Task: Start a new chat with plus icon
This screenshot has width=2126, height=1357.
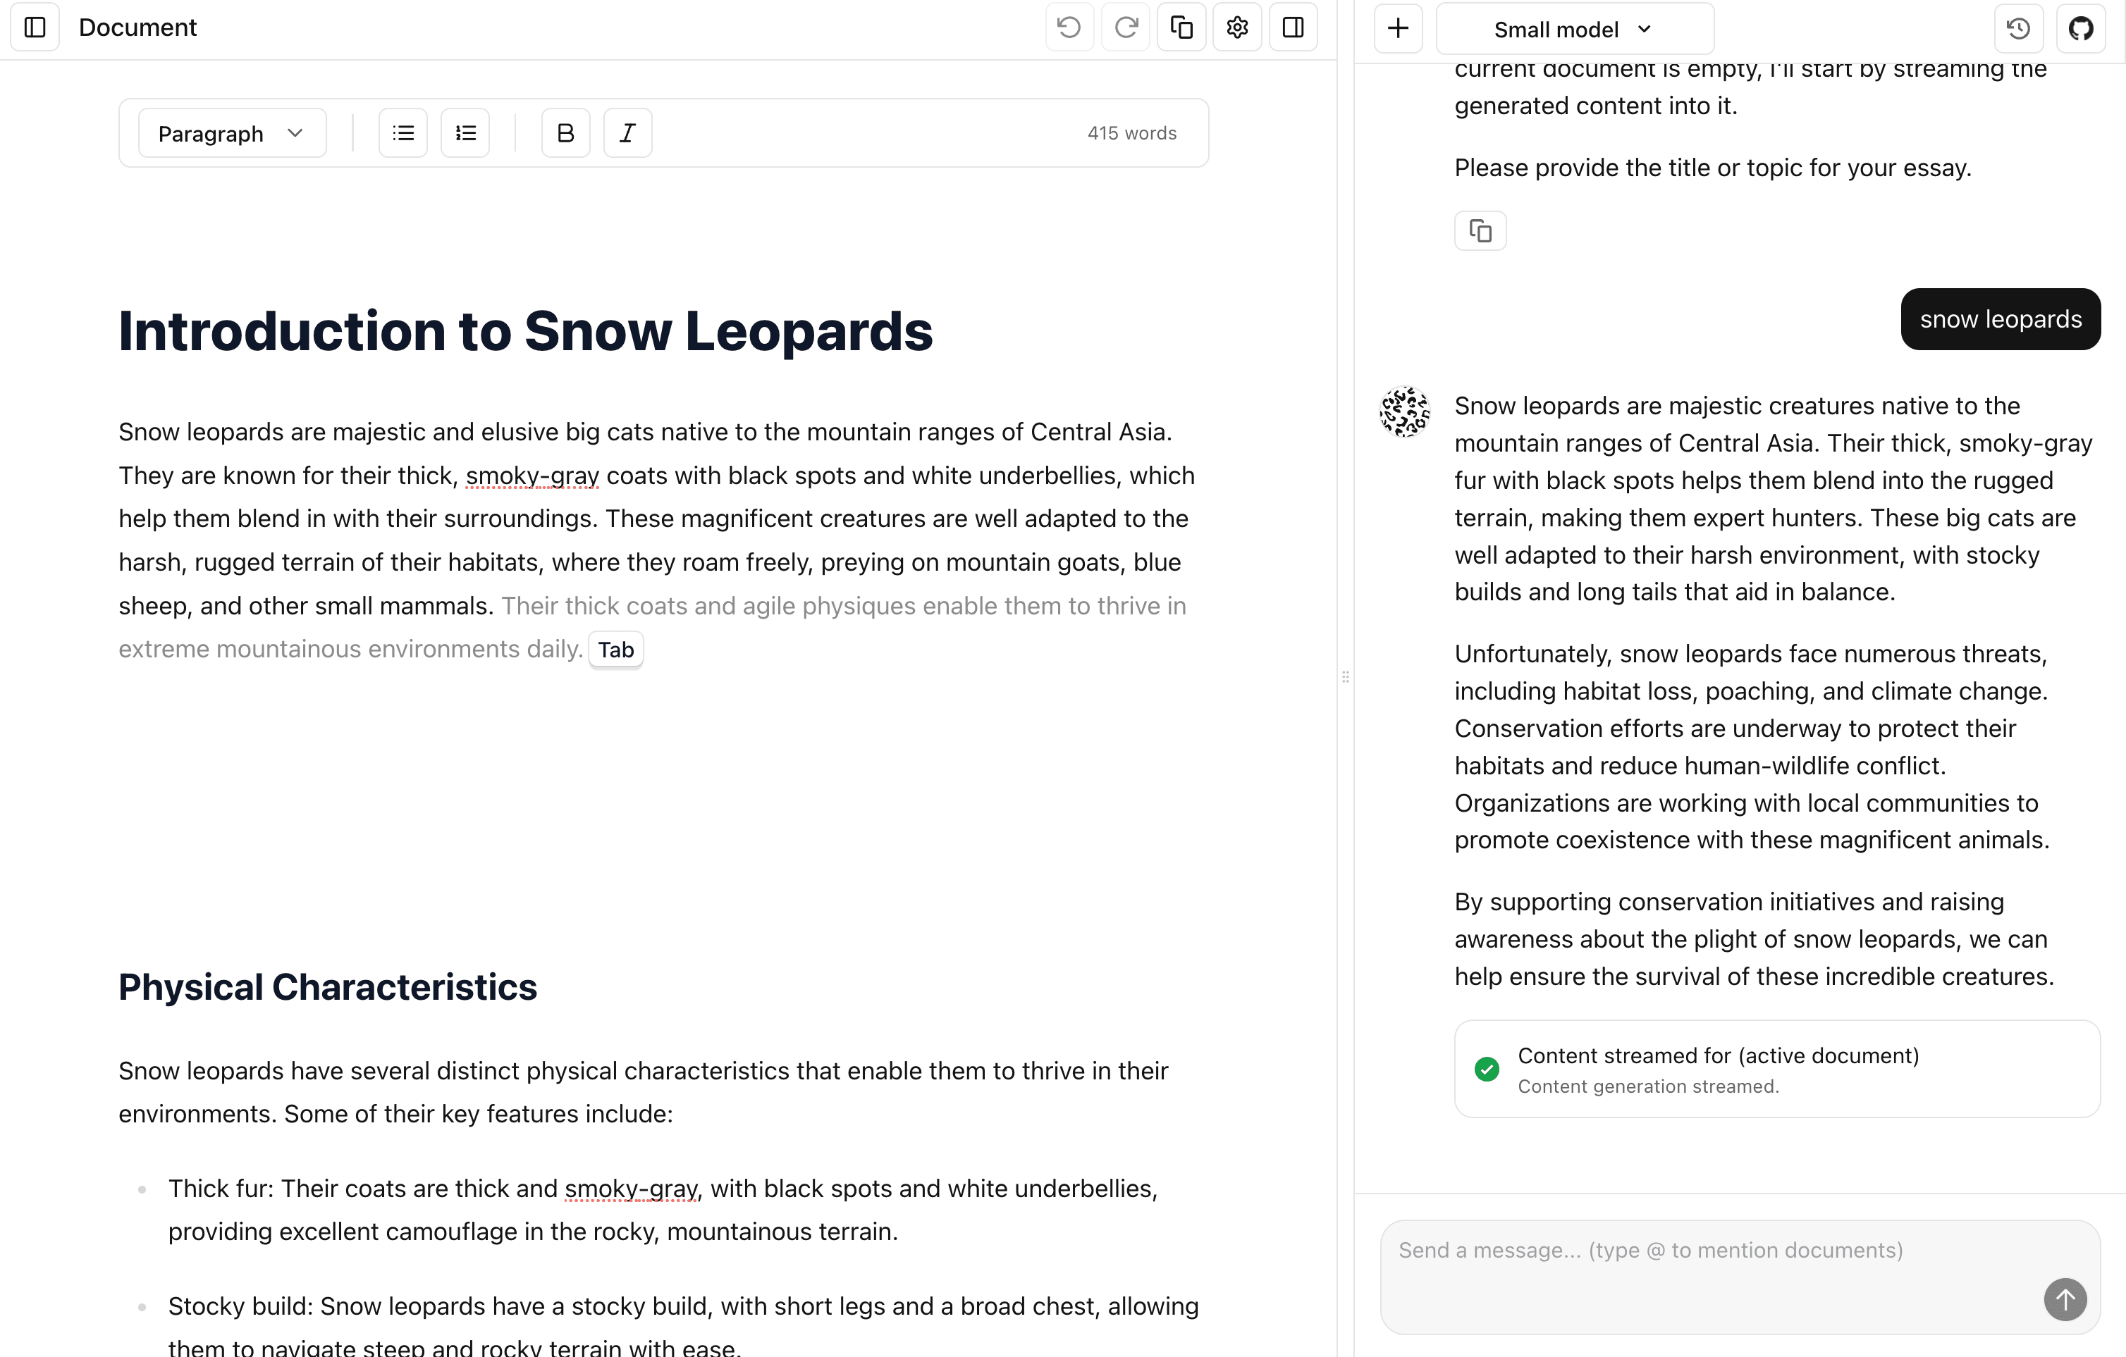Action: coord(1399,28)
